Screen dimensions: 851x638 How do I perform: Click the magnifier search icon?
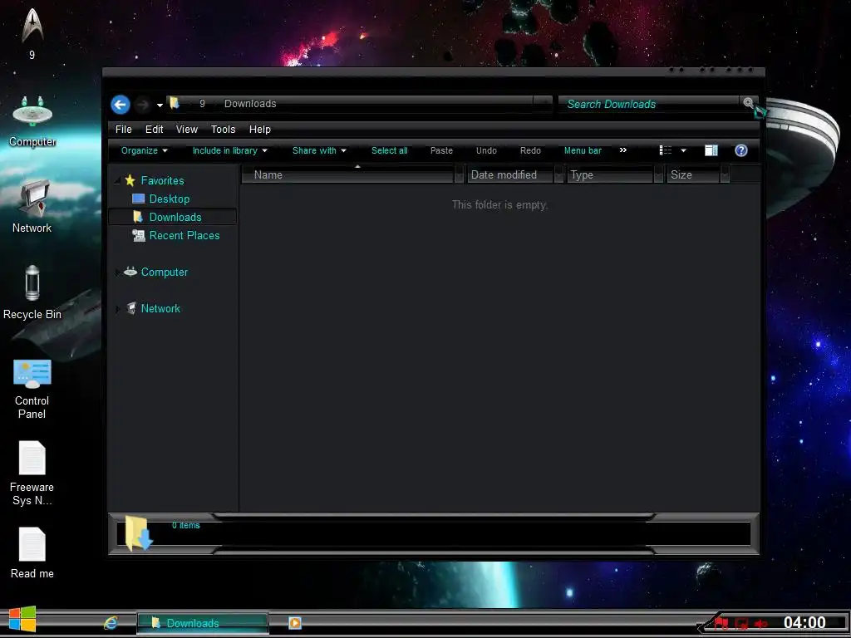[x=749, y=103]
